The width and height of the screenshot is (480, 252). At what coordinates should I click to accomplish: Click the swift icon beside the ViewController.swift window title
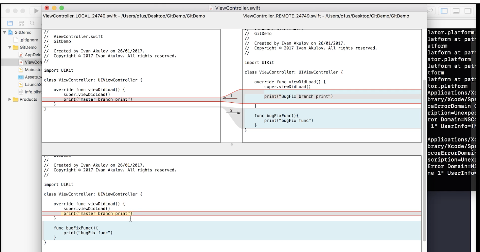click(x=211, y=8)
